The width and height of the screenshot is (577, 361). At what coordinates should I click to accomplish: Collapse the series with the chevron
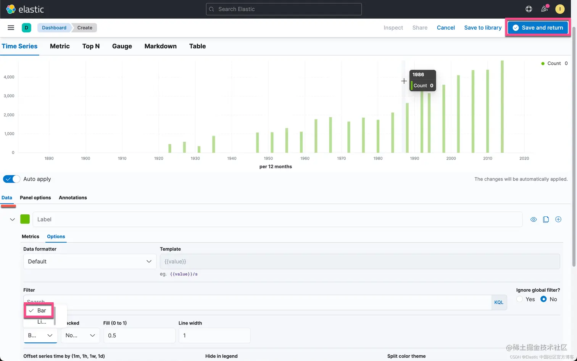pyautogui.click(x=12, y=219)
